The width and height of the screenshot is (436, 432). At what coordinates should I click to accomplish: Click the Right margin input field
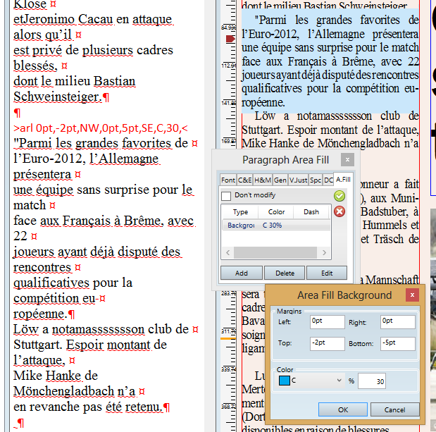[x=398, y=322]
